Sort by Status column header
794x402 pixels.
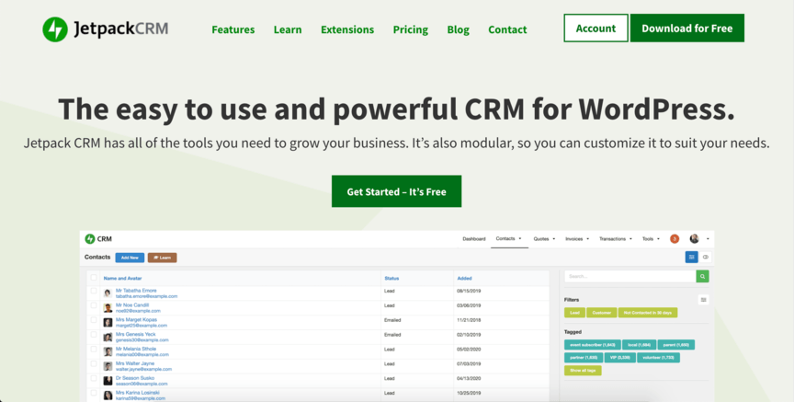pos(391,279)
